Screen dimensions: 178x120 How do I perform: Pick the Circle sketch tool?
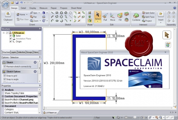tap(61, 13)
